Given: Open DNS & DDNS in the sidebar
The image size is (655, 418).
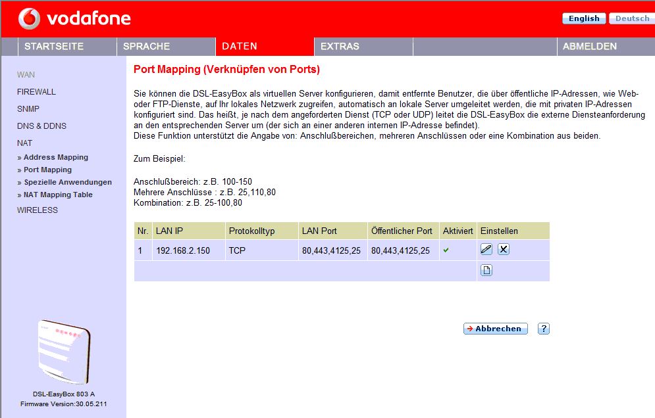Looking at the screenshot, I should click(41, 126).
